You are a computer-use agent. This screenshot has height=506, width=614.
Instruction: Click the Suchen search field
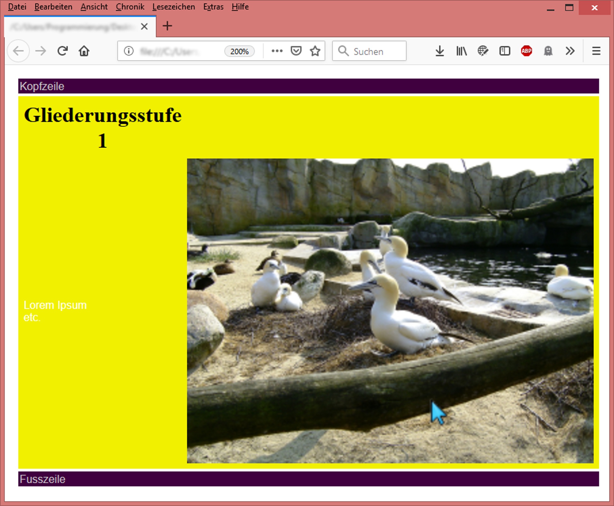(x=369, y=51)
